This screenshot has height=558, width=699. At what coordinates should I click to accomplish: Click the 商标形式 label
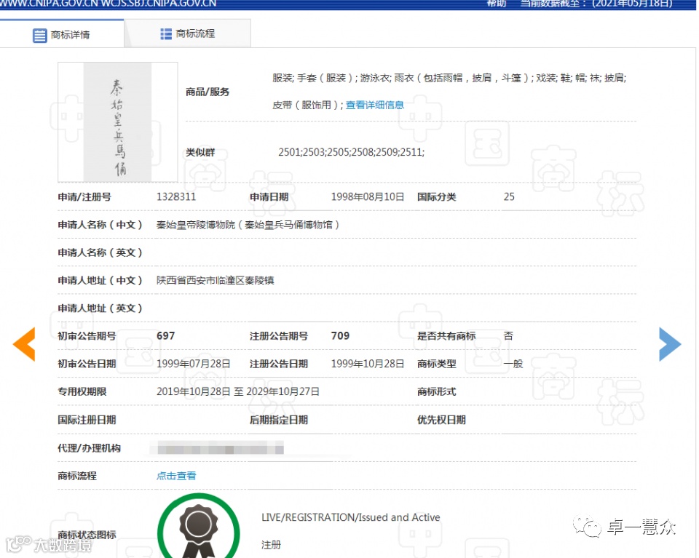pos(436,391)
